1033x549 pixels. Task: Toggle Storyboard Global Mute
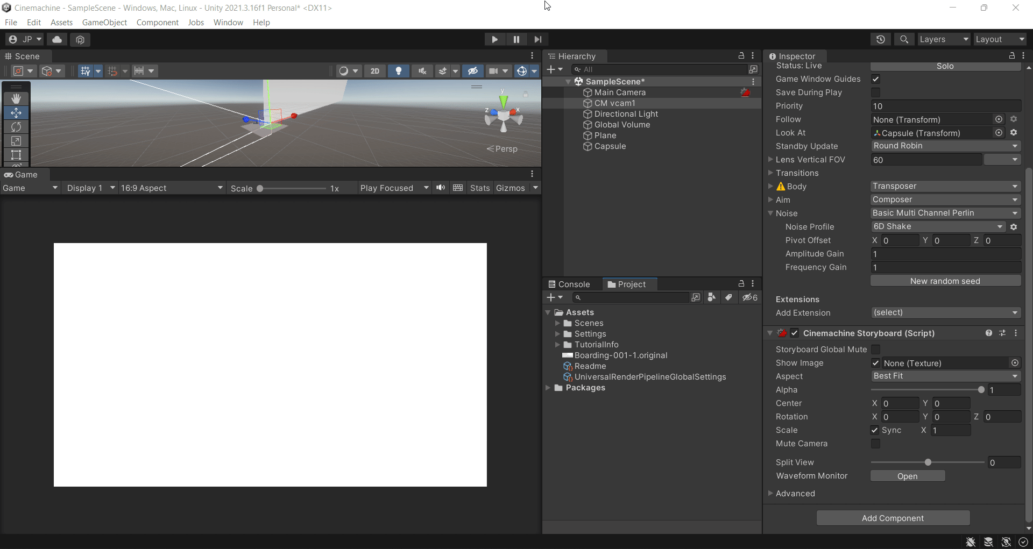(876, 349)
